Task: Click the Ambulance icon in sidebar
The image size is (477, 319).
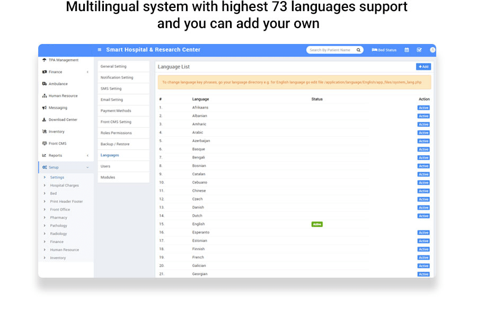Action: (45, 84)
